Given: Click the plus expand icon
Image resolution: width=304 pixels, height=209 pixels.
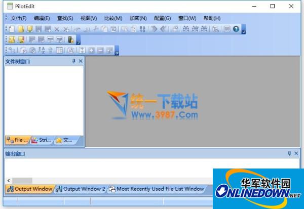Looking at the screenshot, I should click(91, 51).
